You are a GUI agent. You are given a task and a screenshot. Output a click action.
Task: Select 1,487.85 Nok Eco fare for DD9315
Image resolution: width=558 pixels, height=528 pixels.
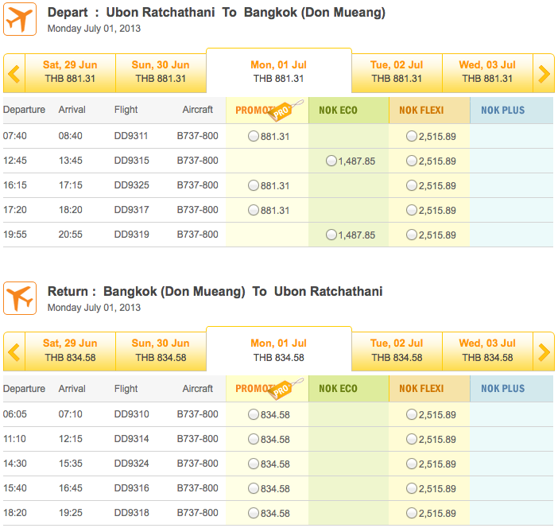tap(331, 161)
